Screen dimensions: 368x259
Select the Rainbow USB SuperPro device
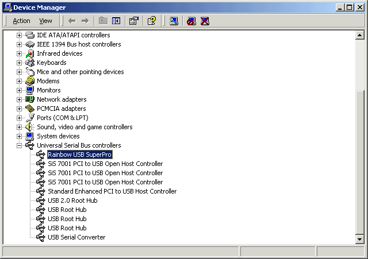(80, 154)
